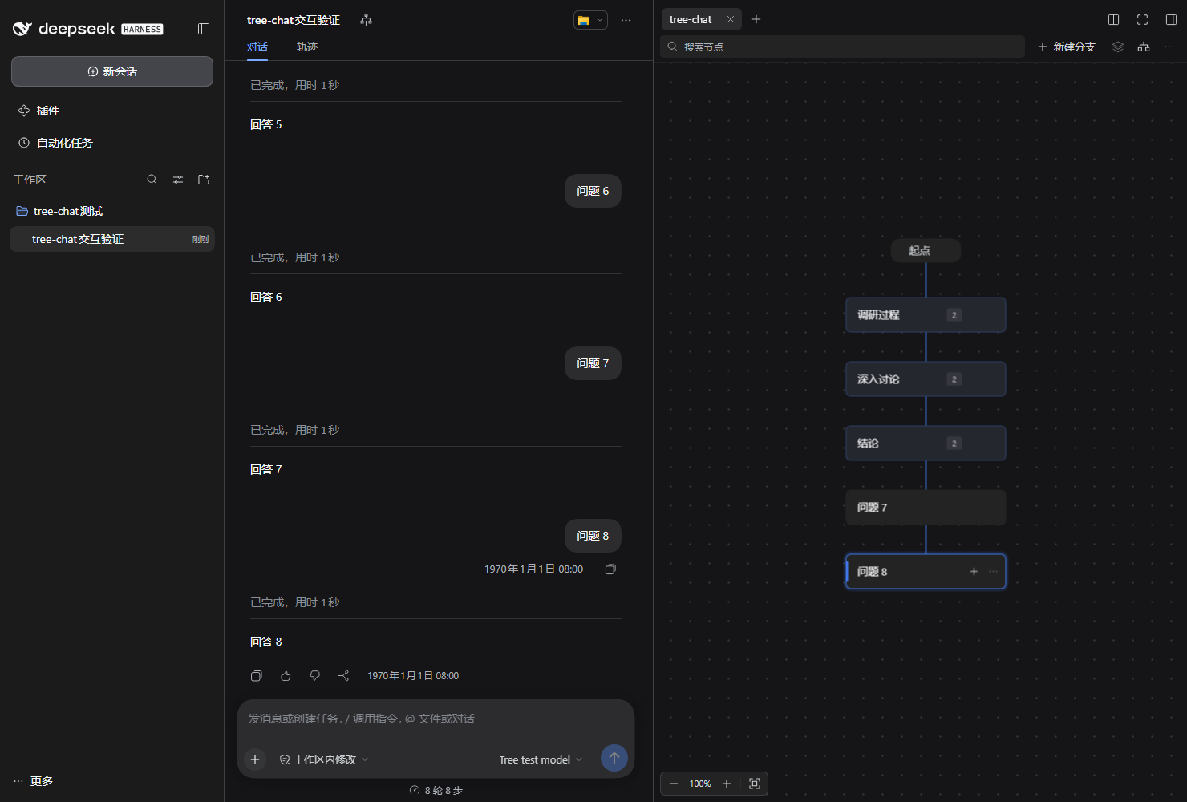Toggle layers view in the tree toolbar

point(1118,47)
